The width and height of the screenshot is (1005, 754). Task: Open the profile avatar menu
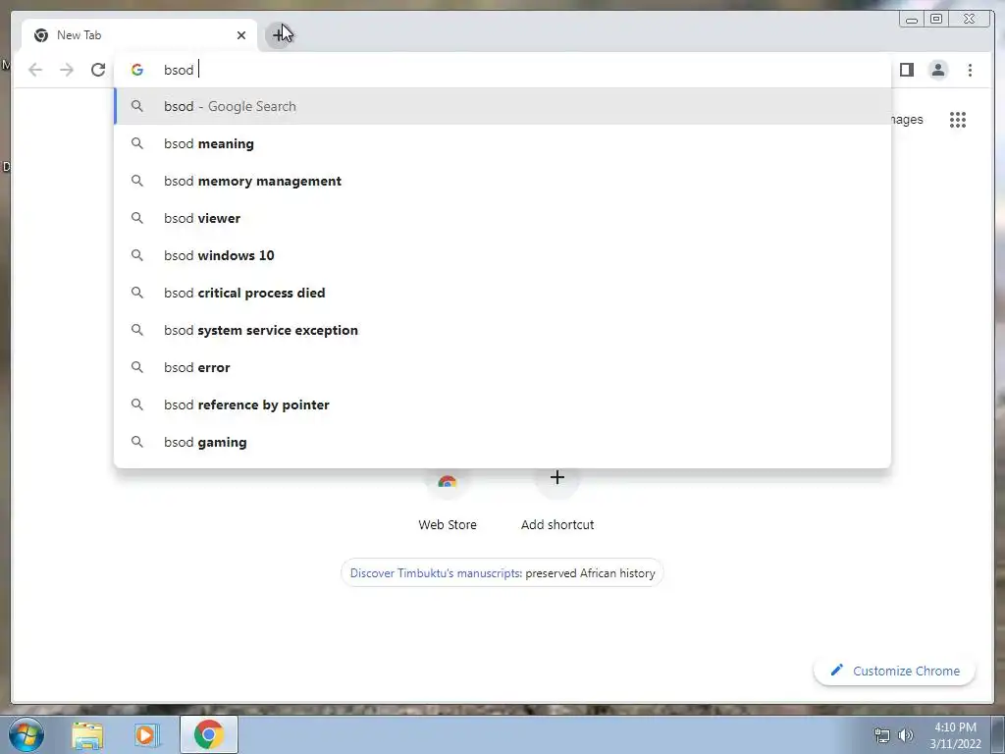click(x=937, y=70)
